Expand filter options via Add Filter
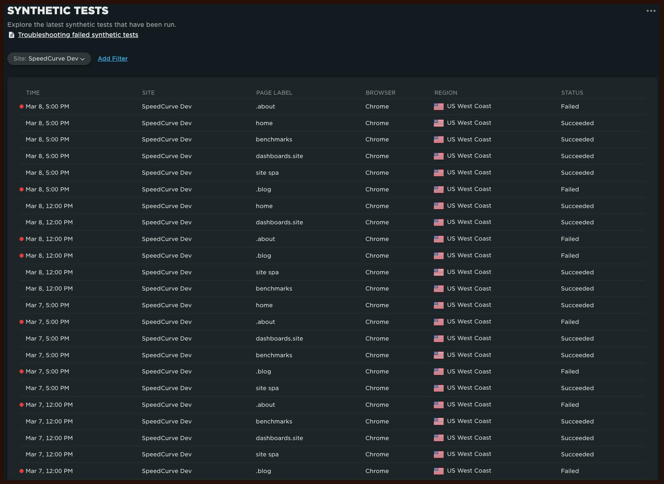Screen dimensions: 664x484 point(112,59)
